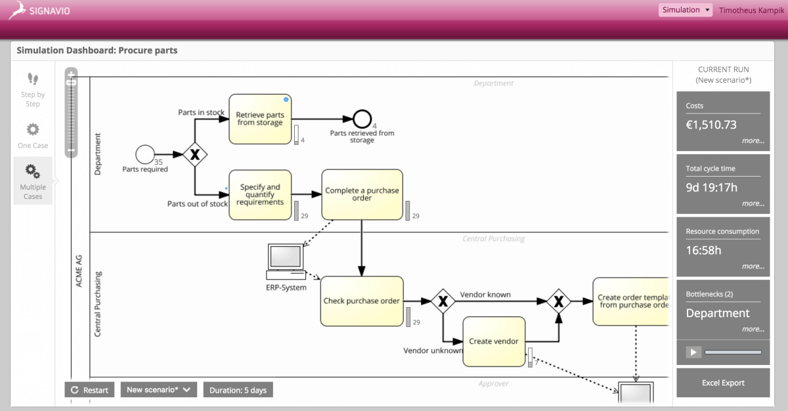Click the bar indicator beside Retrieve parts task
This screenshot has width=788, height=411.
tap(296, 135)
